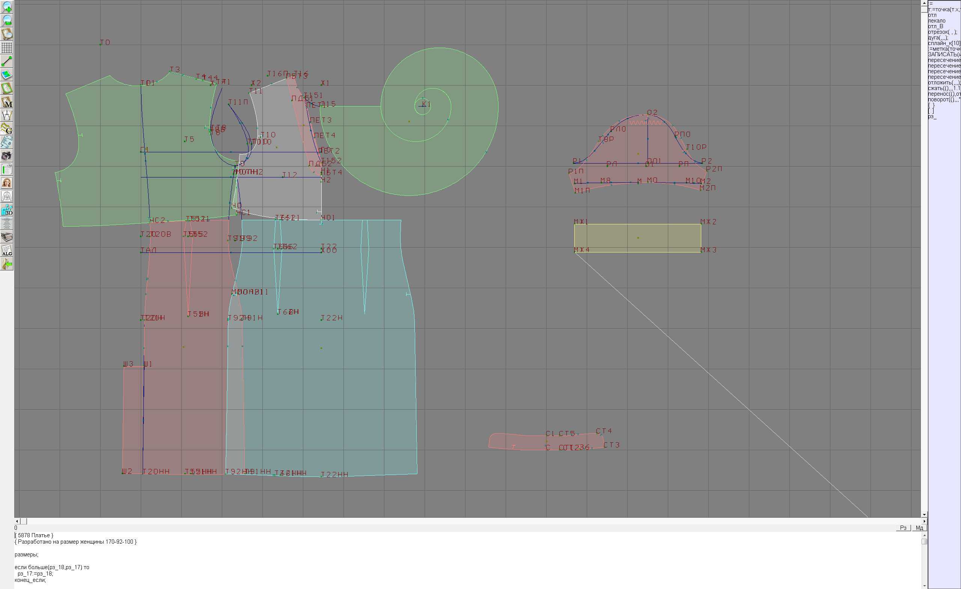Open the 3D view icon
Screen dimensions: 961x589
pos(7,210)
